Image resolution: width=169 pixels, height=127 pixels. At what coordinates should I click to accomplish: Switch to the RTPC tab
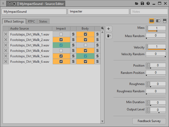point(31,22)
